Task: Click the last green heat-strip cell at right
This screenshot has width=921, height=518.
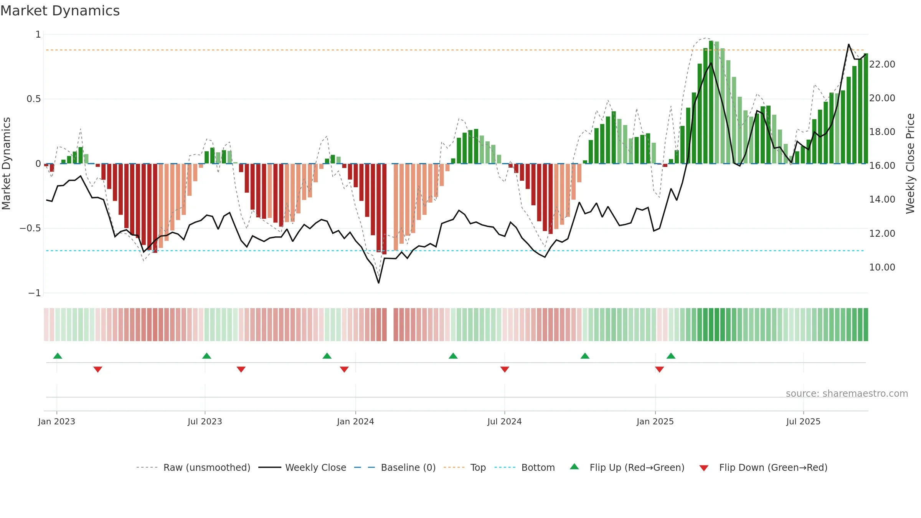Action: [866, 325]
